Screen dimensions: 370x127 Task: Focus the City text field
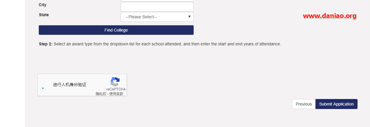coord(157,7)
